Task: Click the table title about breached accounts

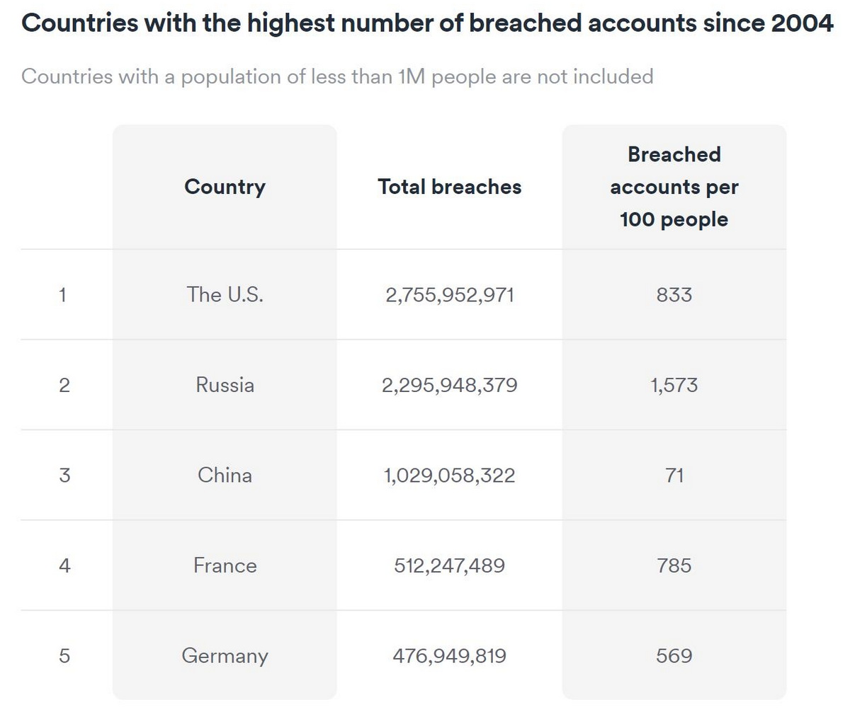Action: [x=427, y=23]
